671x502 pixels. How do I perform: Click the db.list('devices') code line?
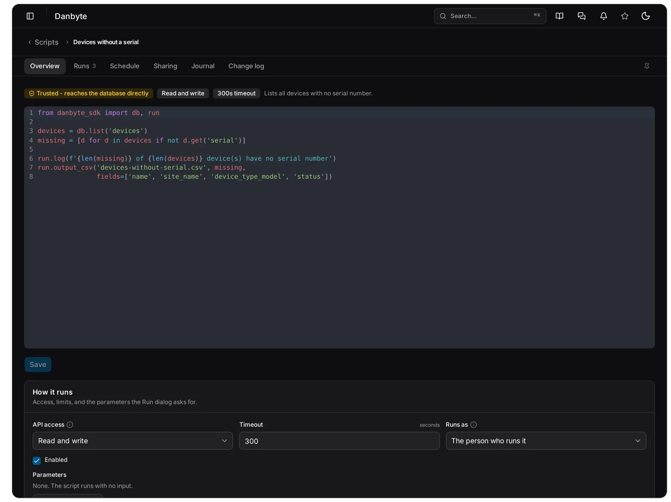pyautogui.click(x=92, y=131)
